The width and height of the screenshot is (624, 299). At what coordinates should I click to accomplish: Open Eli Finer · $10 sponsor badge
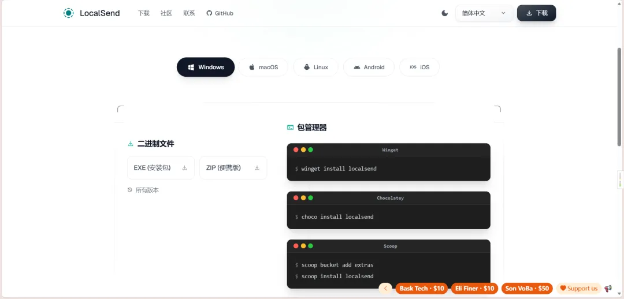point(474,289)
